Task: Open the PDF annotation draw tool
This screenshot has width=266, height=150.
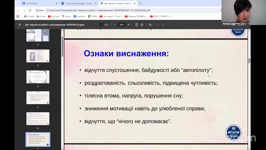Action: coord(150,25)
